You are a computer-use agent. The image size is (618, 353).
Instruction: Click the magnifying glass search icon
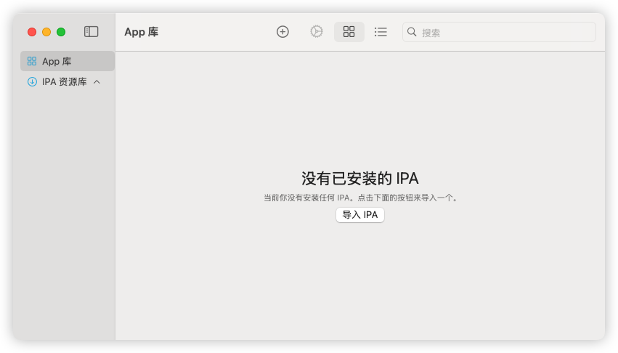[412, 32]
